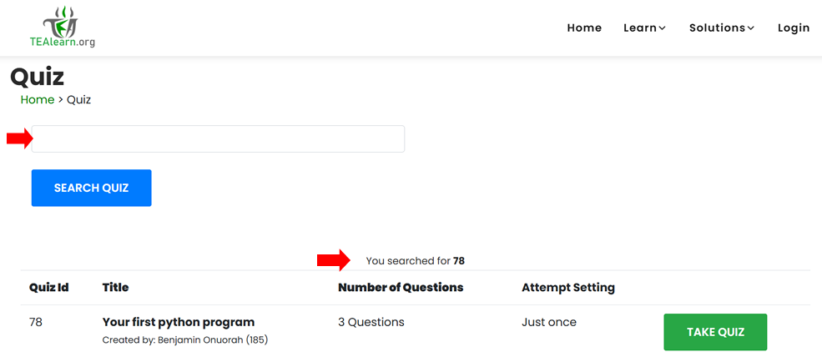Select the 'Just once' attempt setting cell
Screen dimensions: 822x357
[549, 322]
